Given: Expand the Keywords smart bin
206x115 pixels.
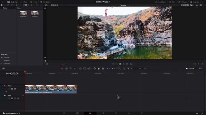Looking at the screenshot, I should click(6, 60).
